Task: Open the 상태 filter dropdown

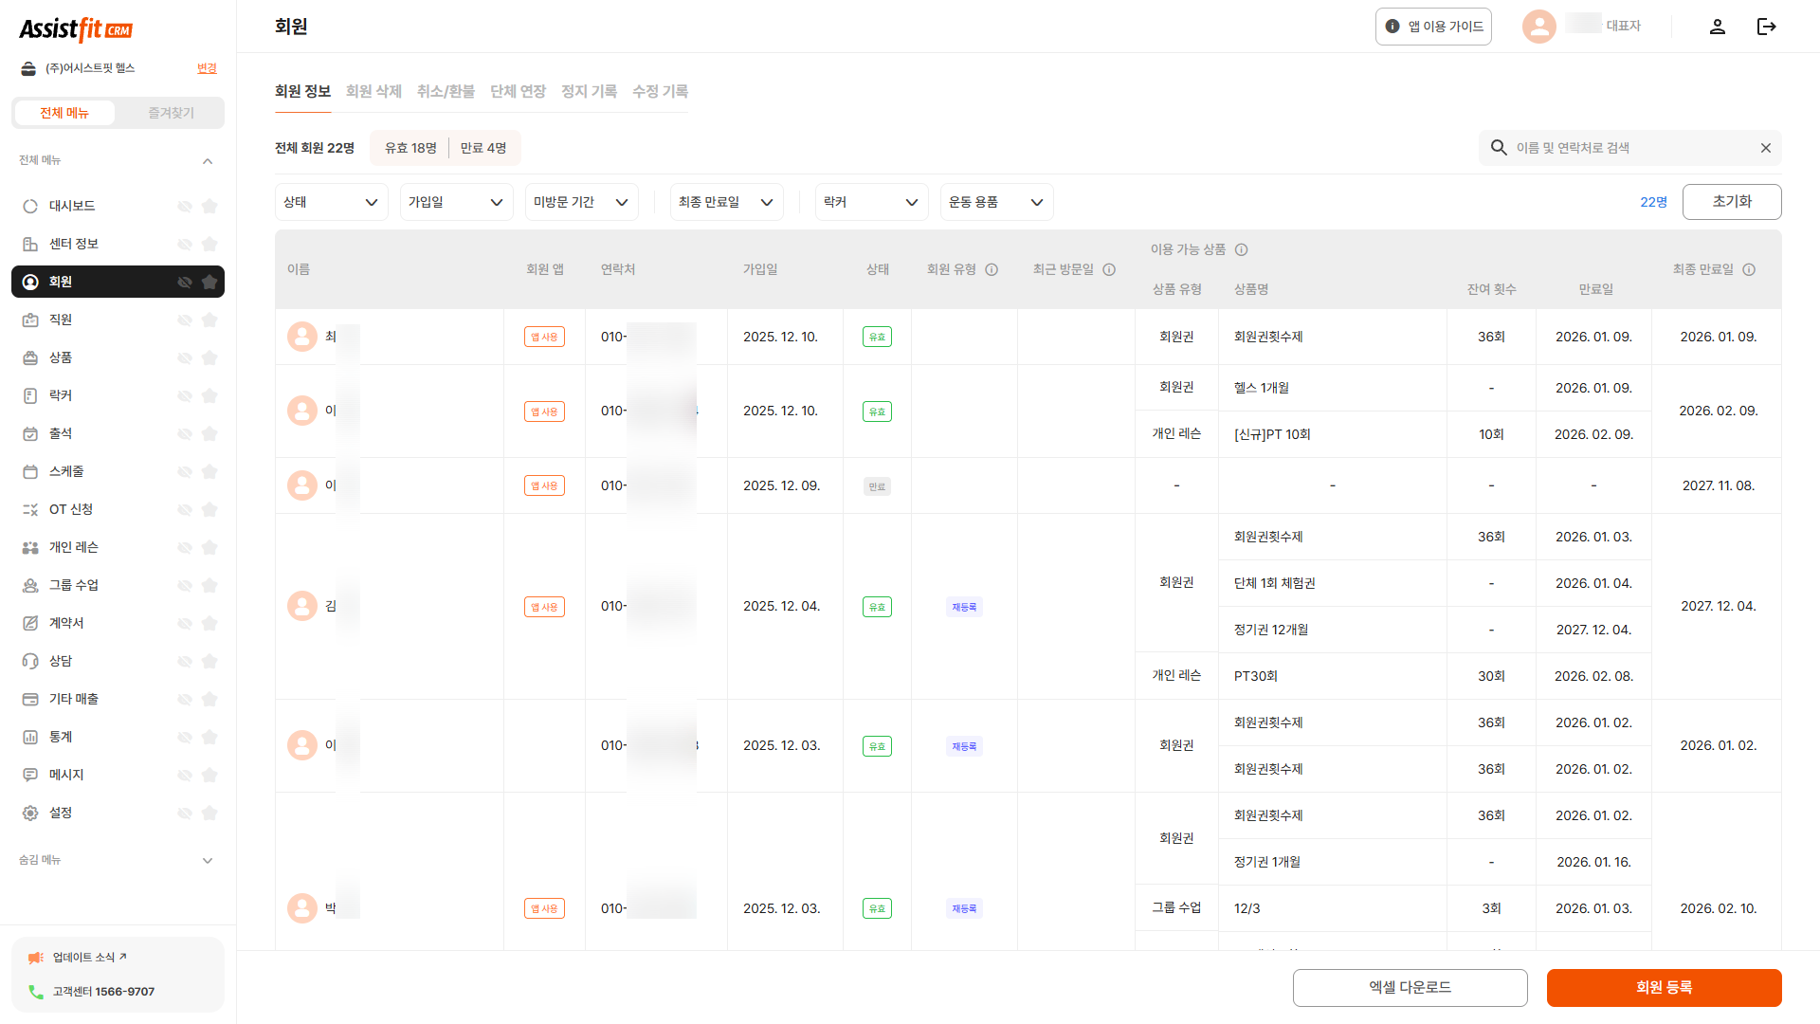Action: (x=331, y=201)
